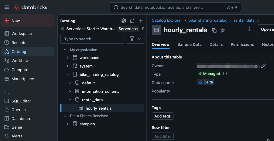Image resolution: width=274 pixels, height=141 pixels.
Task: Open Marketplace in sidebar
Action: [x=27, y=79]
